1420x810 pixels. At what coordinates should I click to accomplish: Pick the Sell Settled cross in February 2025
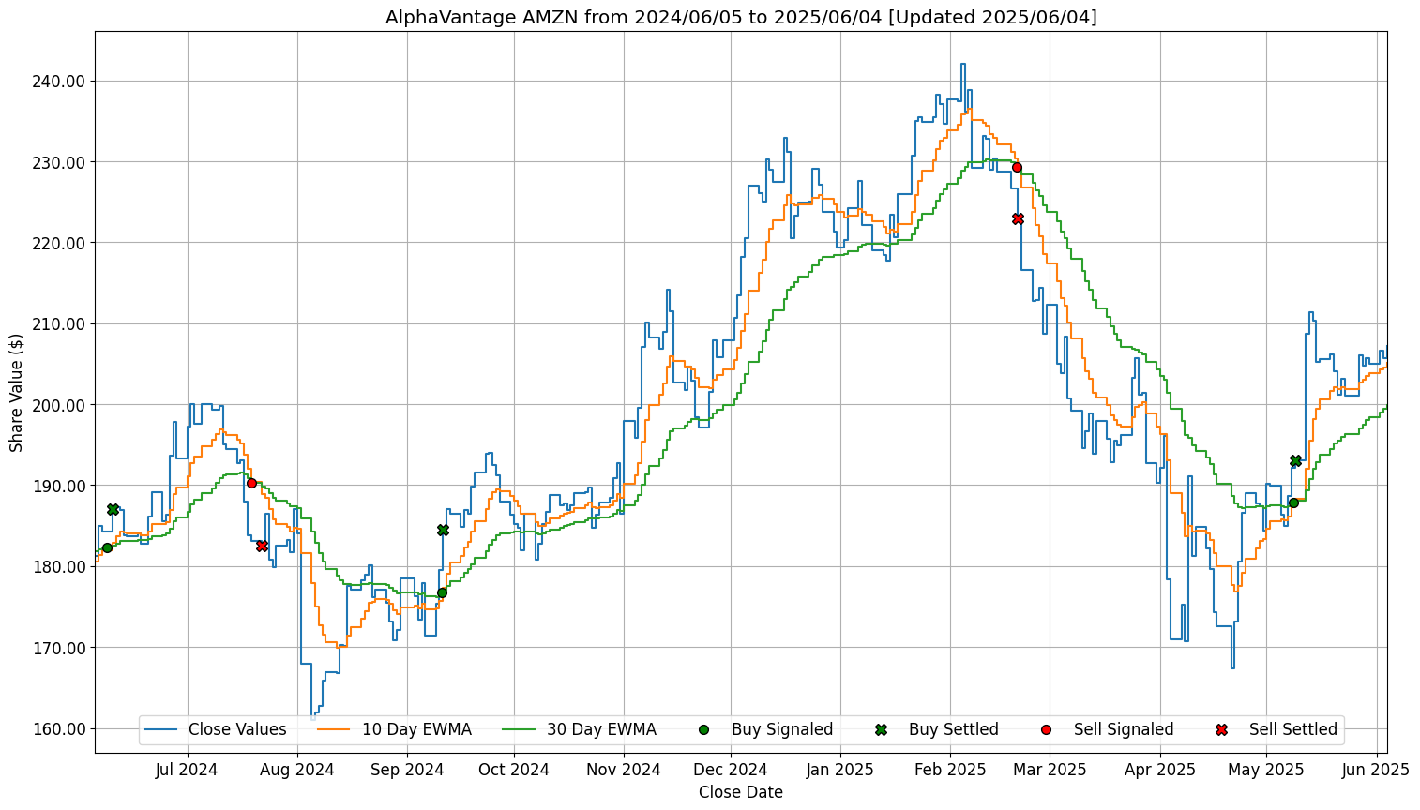1018,218
